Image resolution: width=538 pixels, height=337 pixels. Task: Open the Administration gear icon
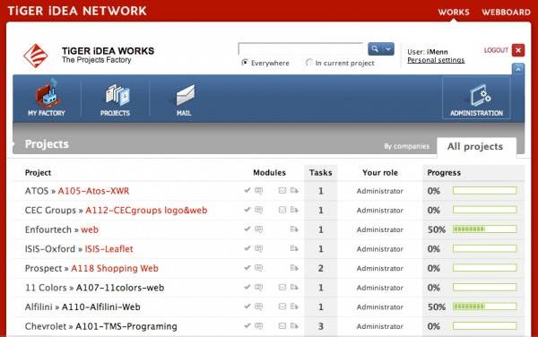click(481, 95)
